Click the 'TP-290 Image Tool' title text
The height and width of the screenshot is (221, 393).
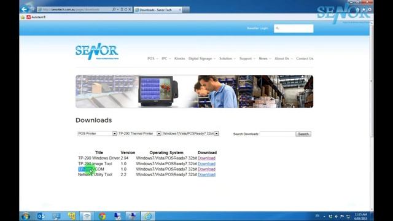(95, 164)
